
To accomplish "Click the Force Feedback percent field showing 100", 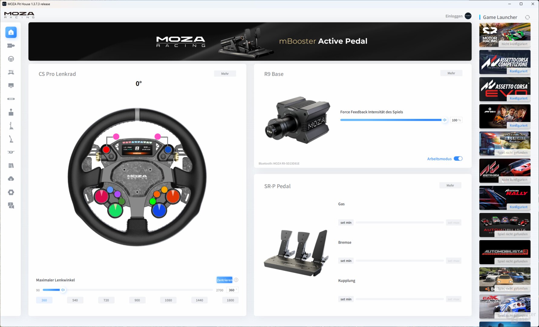I will 456,120.
